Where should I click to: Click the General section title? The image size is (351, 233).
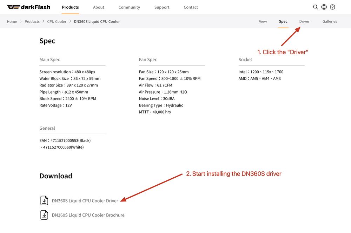point(47,128)
